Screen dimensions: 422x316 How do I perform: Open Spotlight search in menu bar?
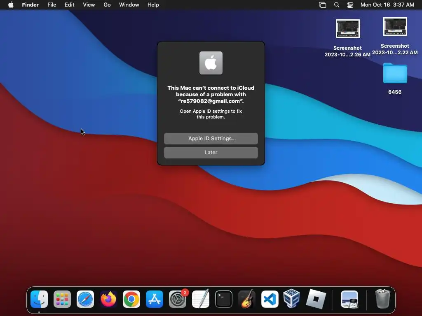point(337,5)
